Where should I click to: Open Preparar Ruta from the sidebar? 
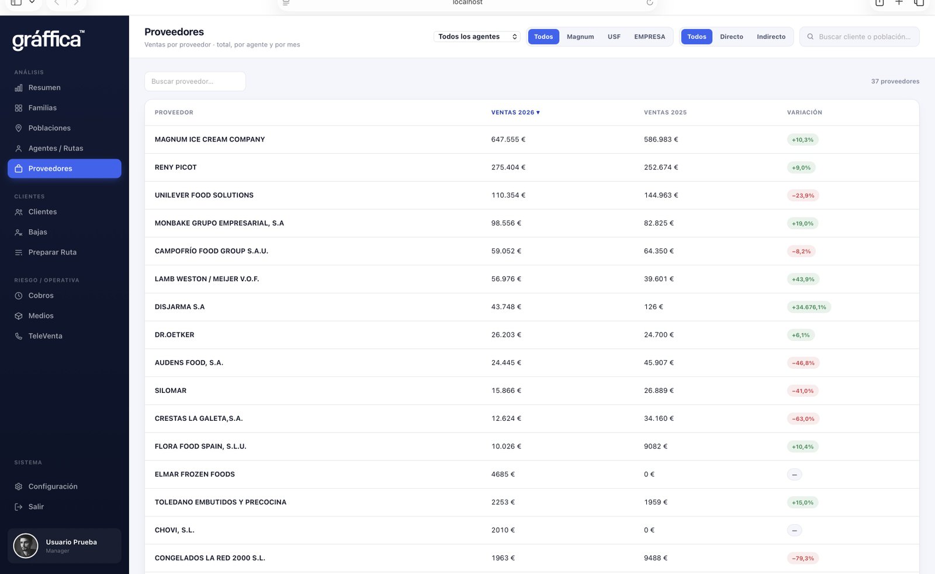(64, 253)
